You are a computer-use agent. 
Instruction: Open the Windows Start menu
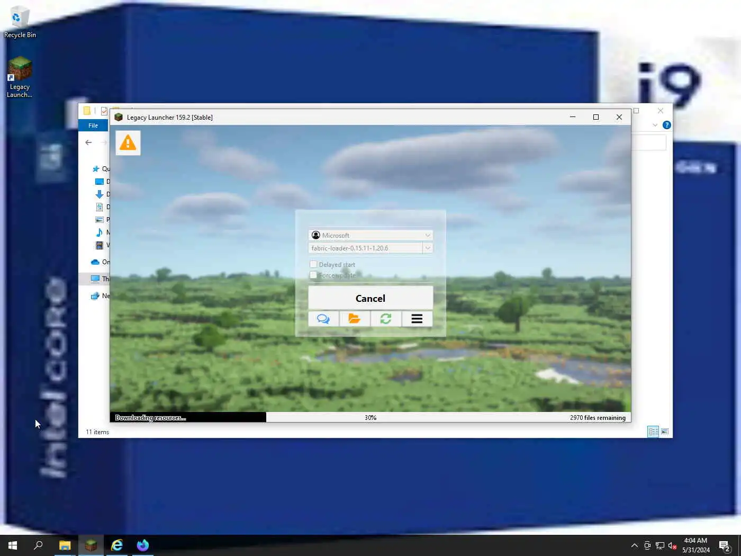(x=13, y=545)
